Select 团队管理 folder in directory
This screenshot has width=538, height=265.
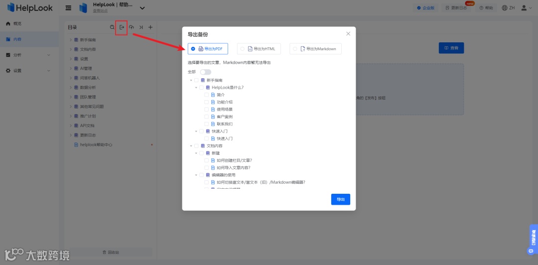[x=88, y=97]
